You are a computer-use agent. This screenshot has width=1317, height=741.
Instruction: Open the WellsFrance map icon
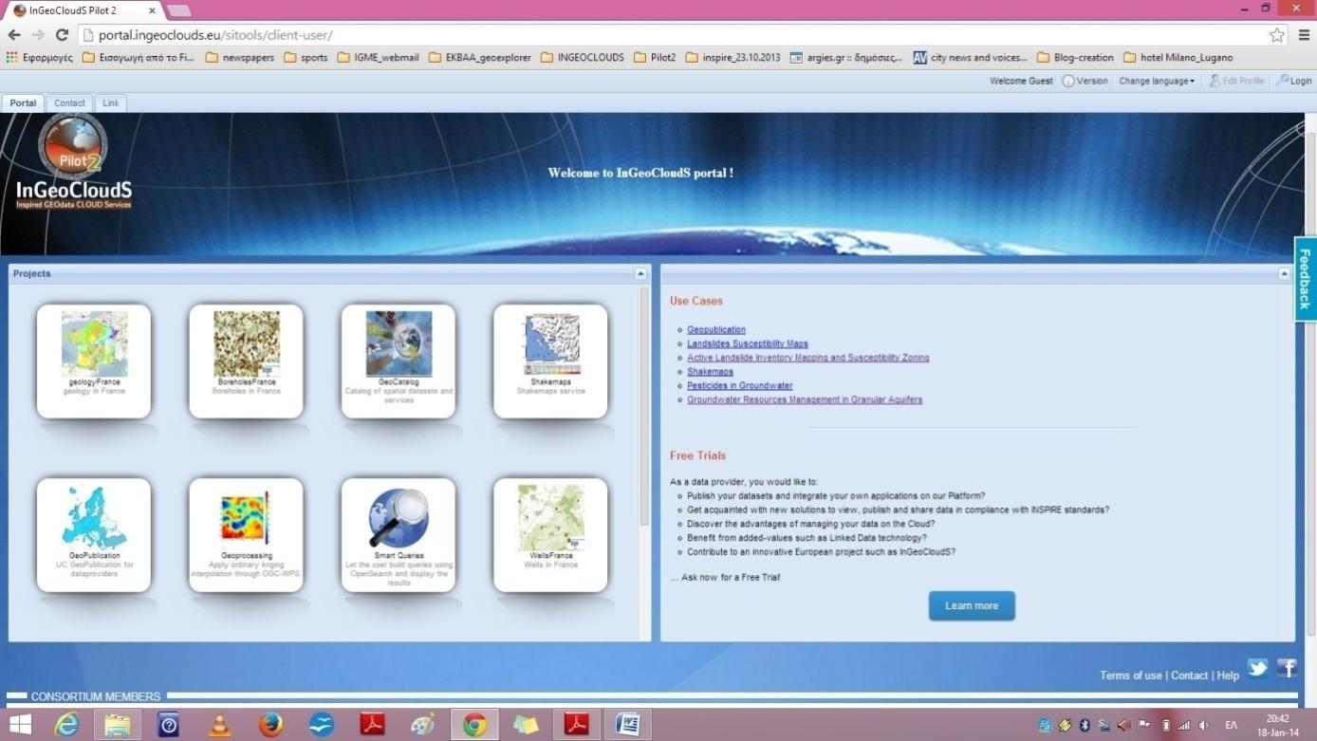click(551, 518)
